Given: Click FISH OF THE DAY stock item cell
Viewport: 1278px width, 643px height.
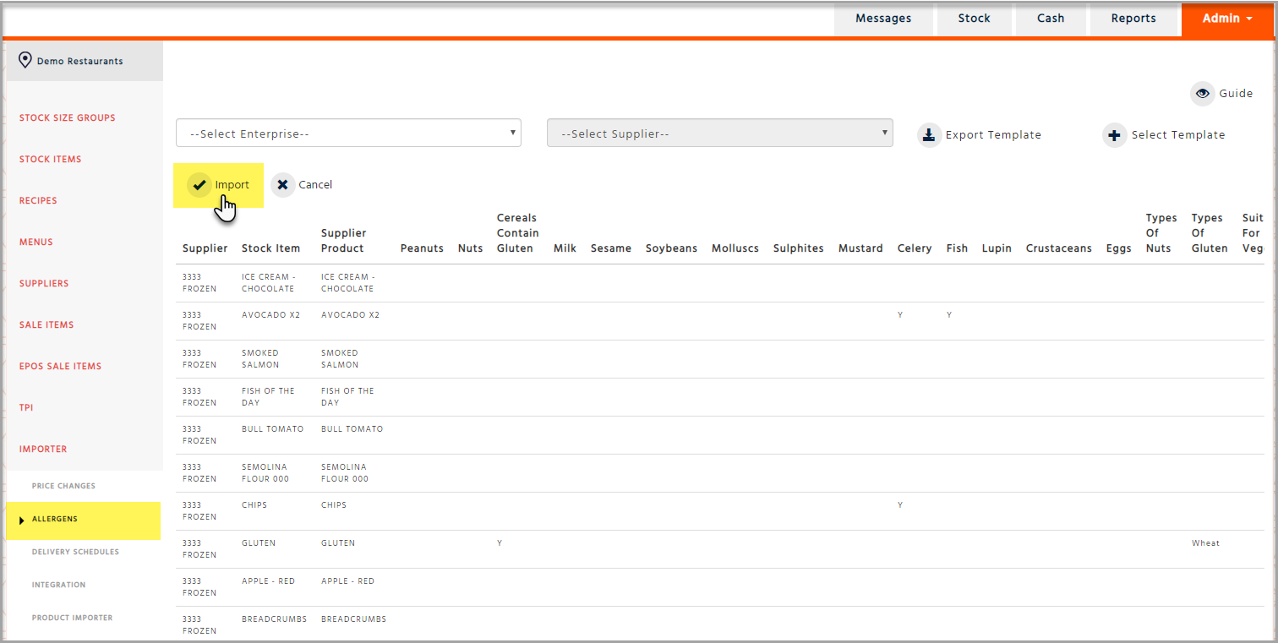Looking at the screenshot, I should pyautogui.click(x=268, y=397).
